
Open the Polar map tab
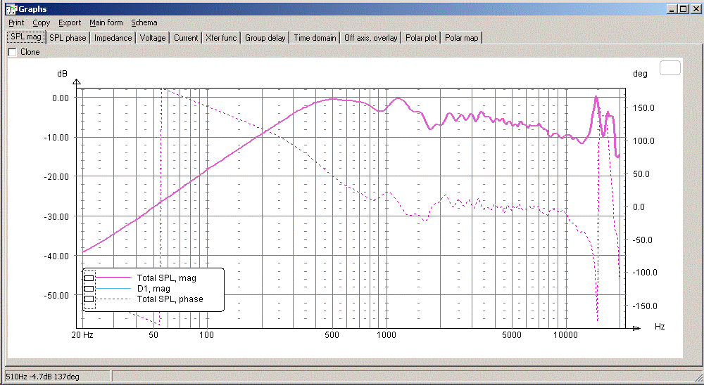click(x=462, y=38)
